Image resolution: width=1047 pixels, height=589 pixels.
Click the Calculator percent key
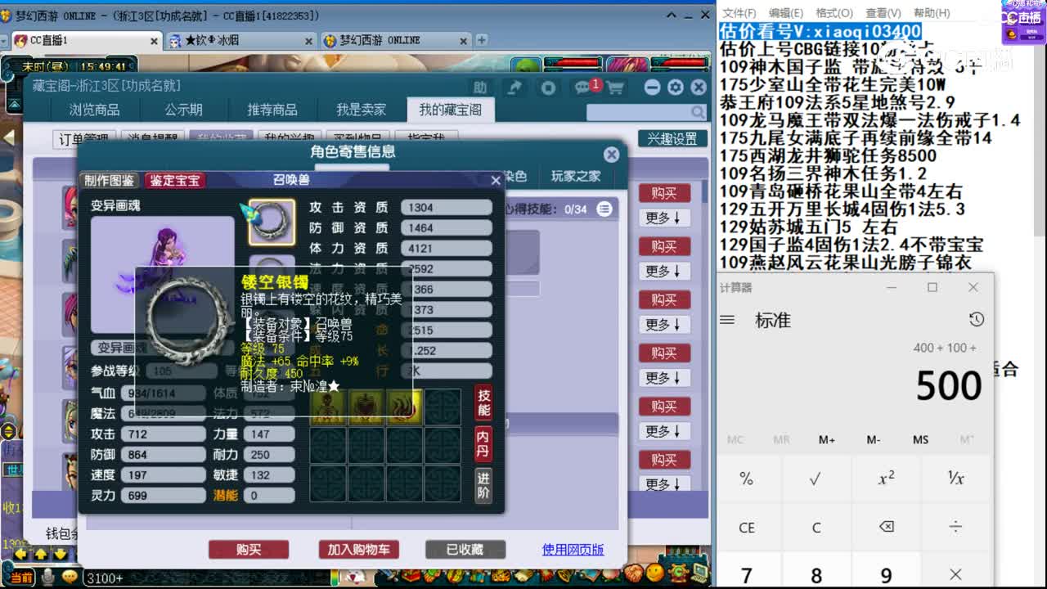pos(746,479)
